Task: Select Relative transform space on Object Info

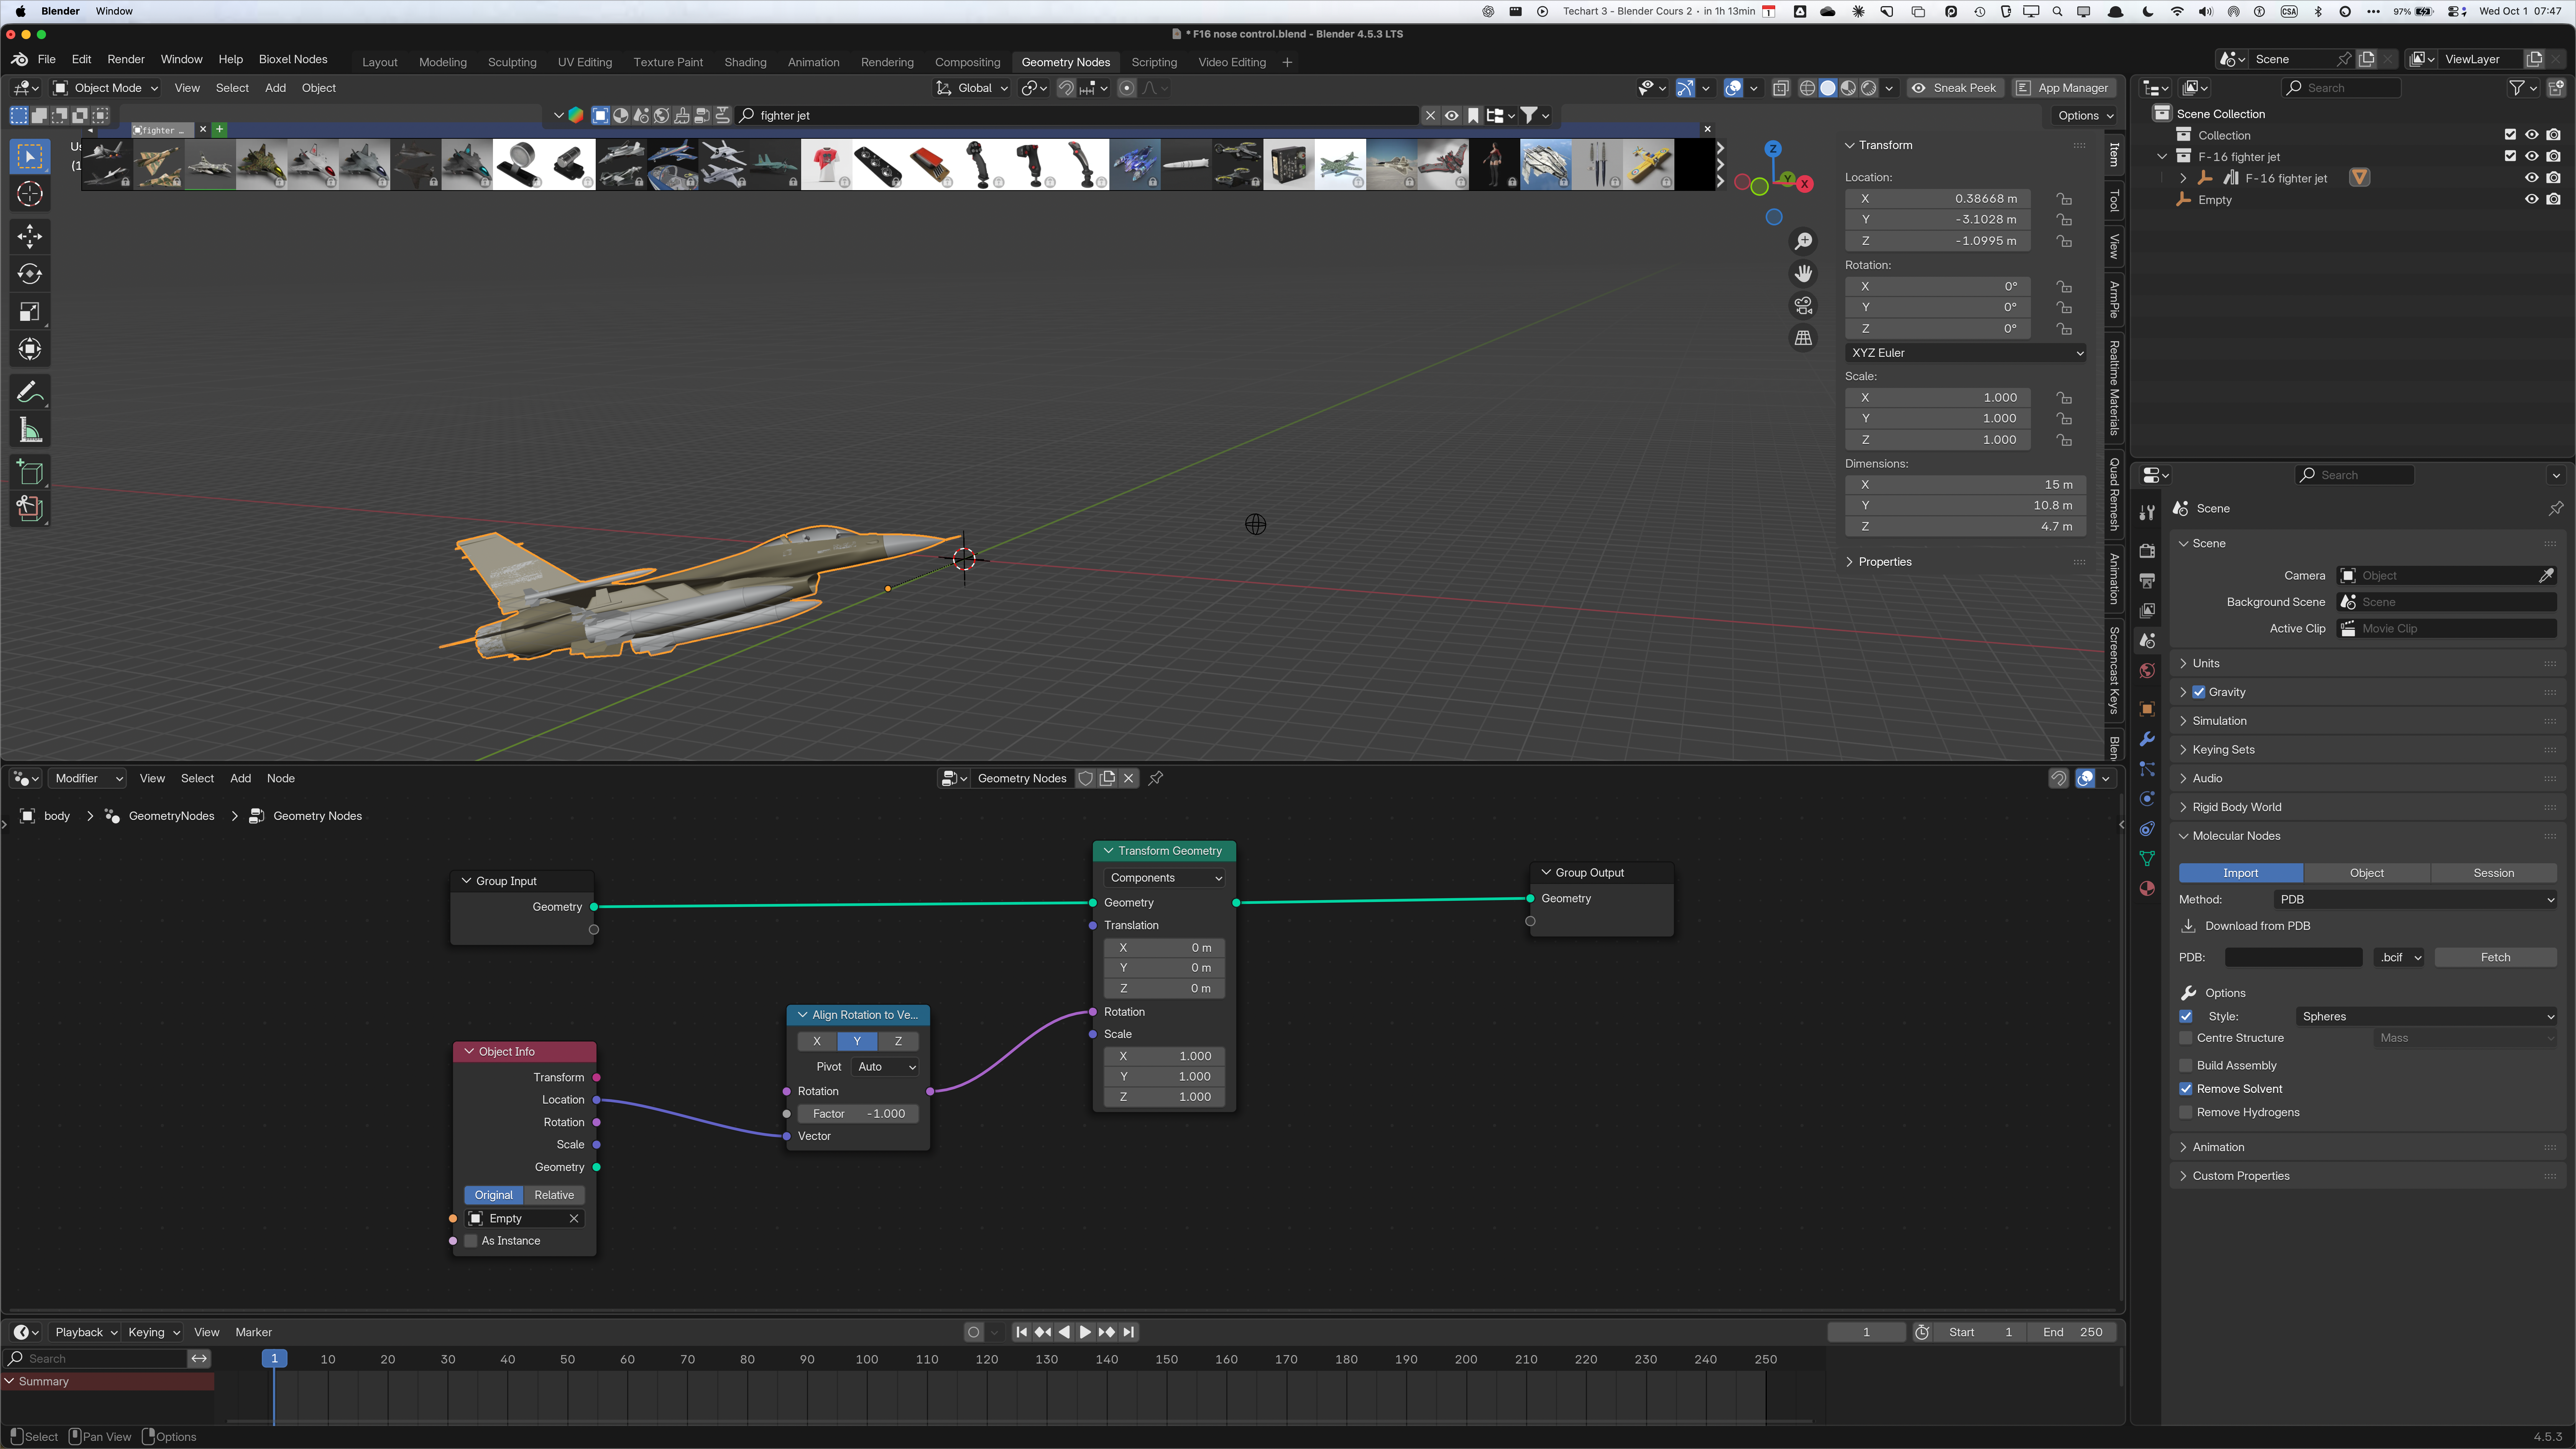Action: coord(554,1195)
